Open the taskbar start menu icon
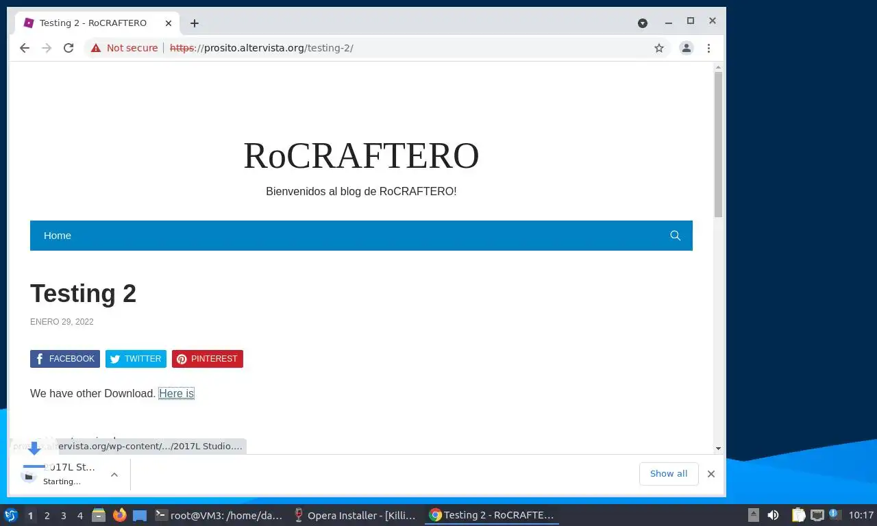 click(10, 515)
